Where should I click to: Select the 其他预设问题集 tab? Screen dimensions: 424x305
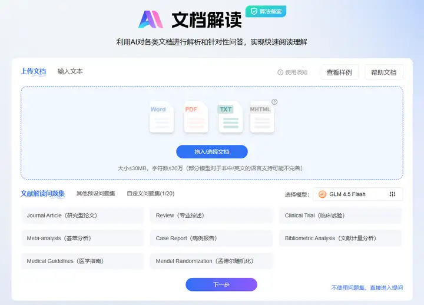pos(96,194)
